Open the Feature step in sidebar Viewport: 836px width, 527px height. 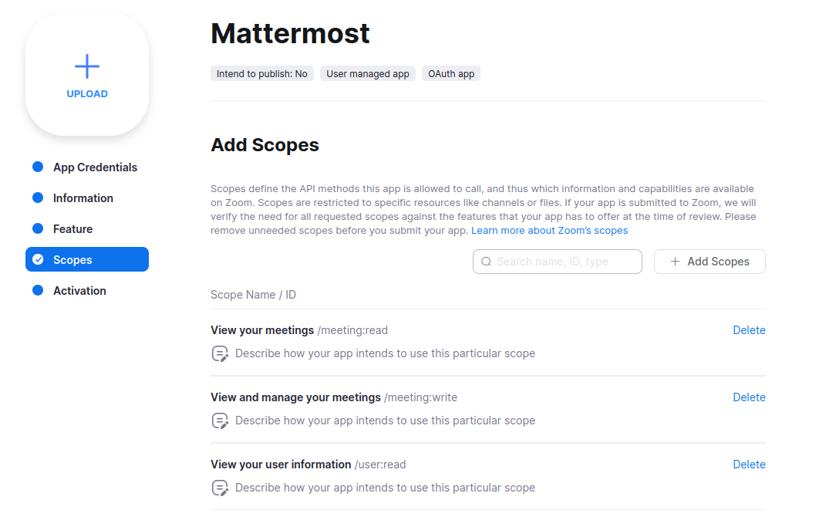(x=72, y=229)
